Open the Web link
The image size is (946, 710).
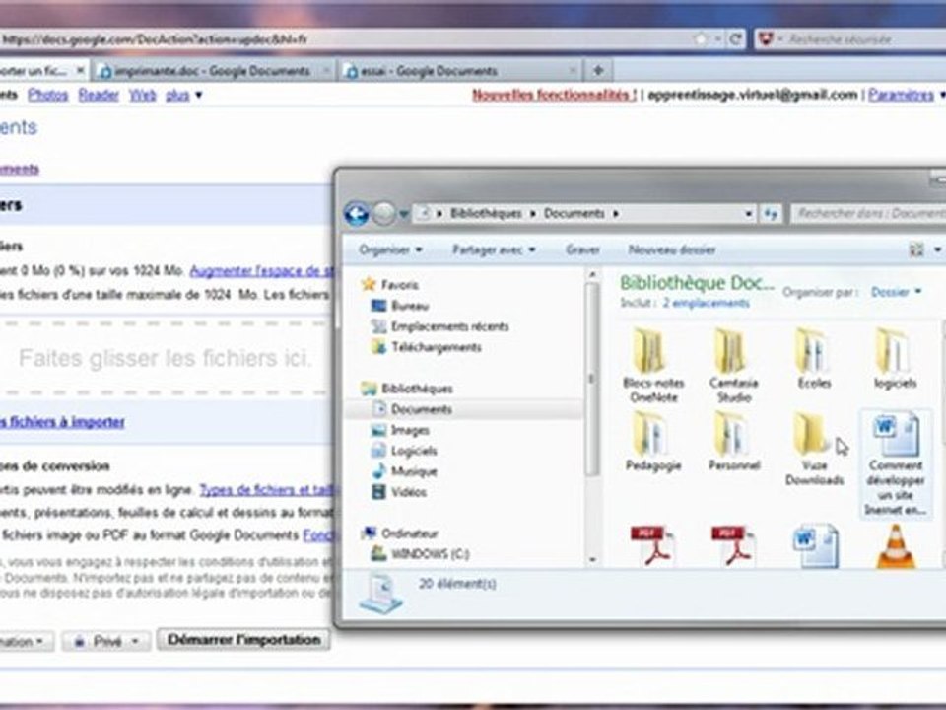click(x=142, y=95)
